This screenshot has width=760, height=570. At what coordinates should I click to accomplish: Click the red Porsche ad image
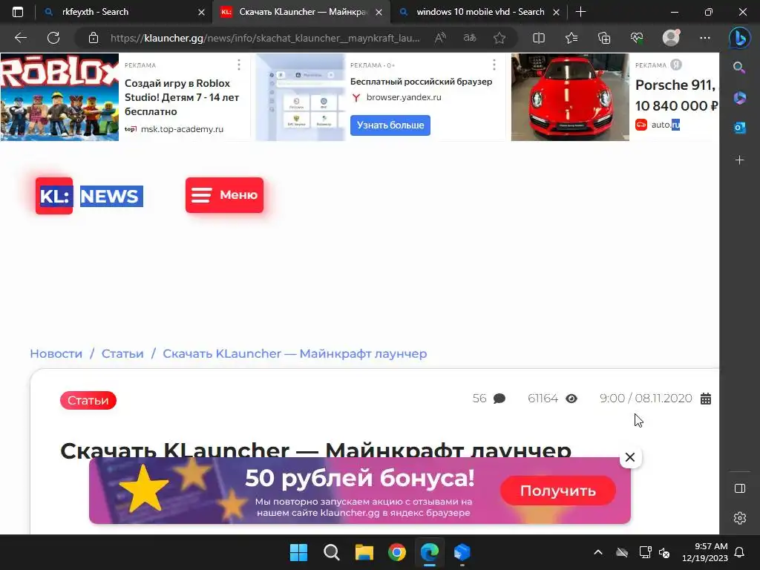pyautogui.click(x=570, y=97)
